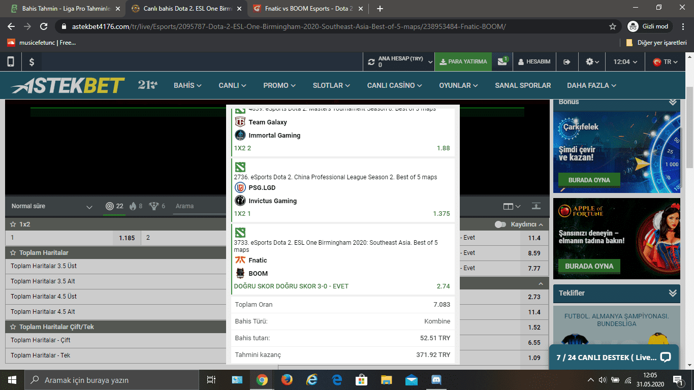Image resolution: width=694 pixels, height=390 pixels.
Task: Open HESABIM account page
Action: point(534,61)
